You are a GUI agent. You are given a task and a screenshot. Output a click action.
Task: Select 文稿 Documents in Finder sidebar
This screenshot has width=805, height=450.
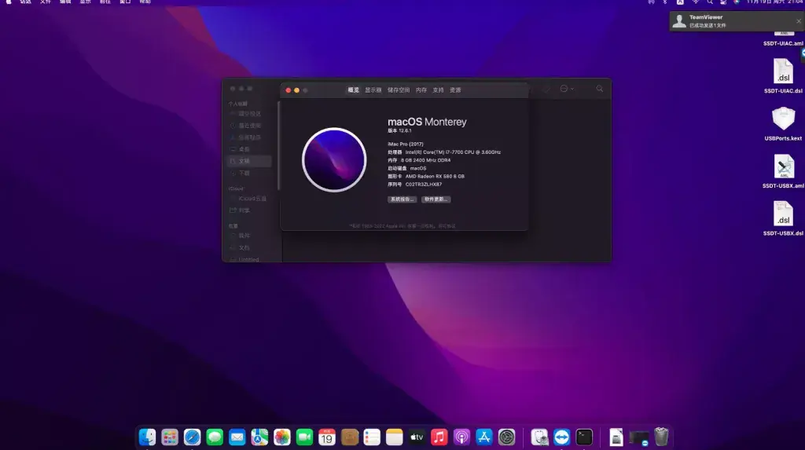(x=249, y=161)
